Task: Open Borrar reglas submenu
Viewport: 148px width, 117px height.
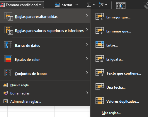Action: [x=45, y=93]
